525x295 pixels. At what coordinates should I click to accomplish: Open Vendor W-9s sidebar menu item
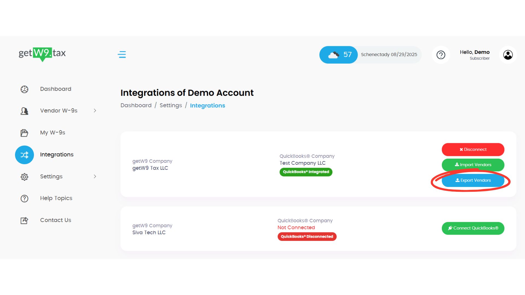click(59, 111)
